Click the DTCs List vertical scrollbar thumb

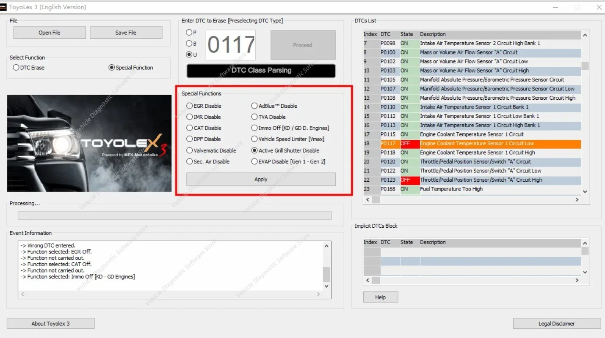coord(585,66)
